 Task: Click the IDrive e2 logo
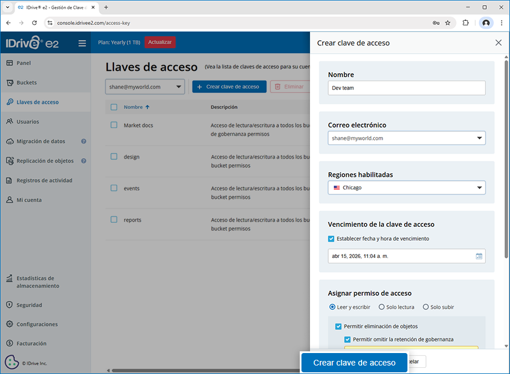[32, 43]
